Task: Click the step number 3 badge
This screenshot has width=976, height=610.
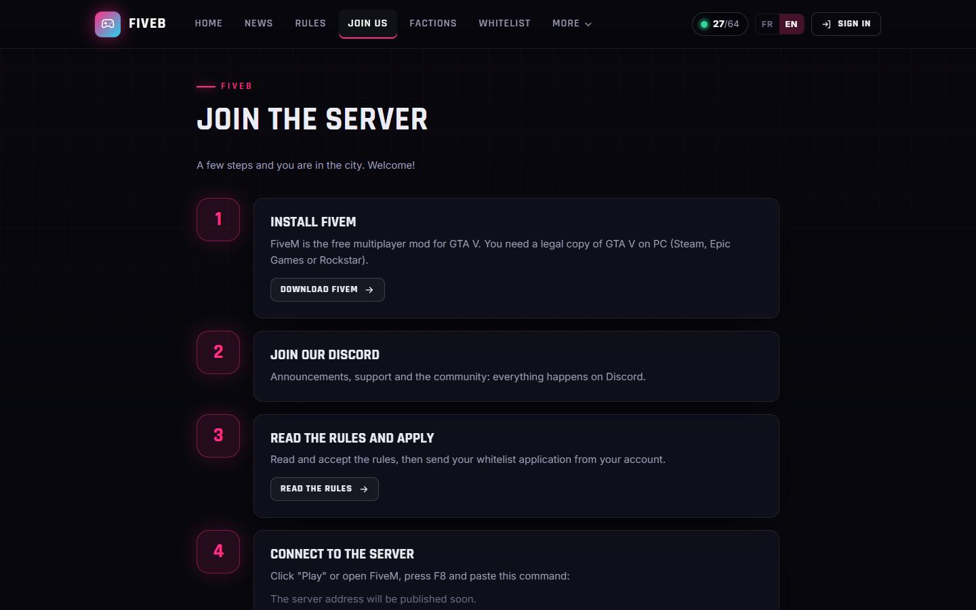Action: click(218, 436)
